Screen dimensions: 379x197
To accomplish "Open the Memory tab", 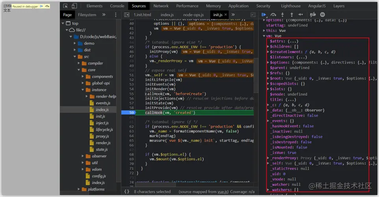I will 213,6.
